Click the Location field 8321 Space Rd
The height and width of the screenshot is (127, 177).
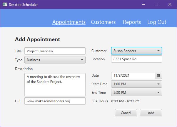[136, 59]
